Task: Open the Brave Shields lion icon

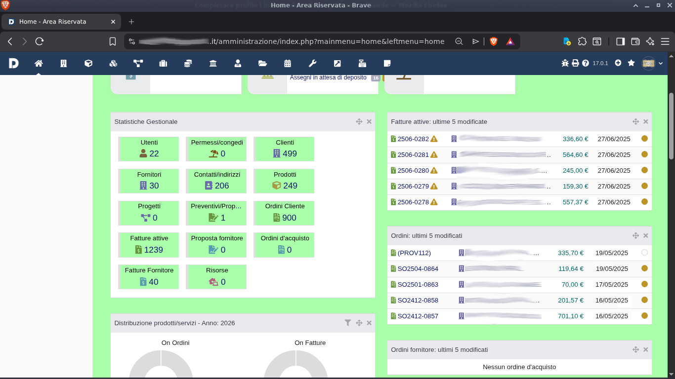Action: [494, 41]
